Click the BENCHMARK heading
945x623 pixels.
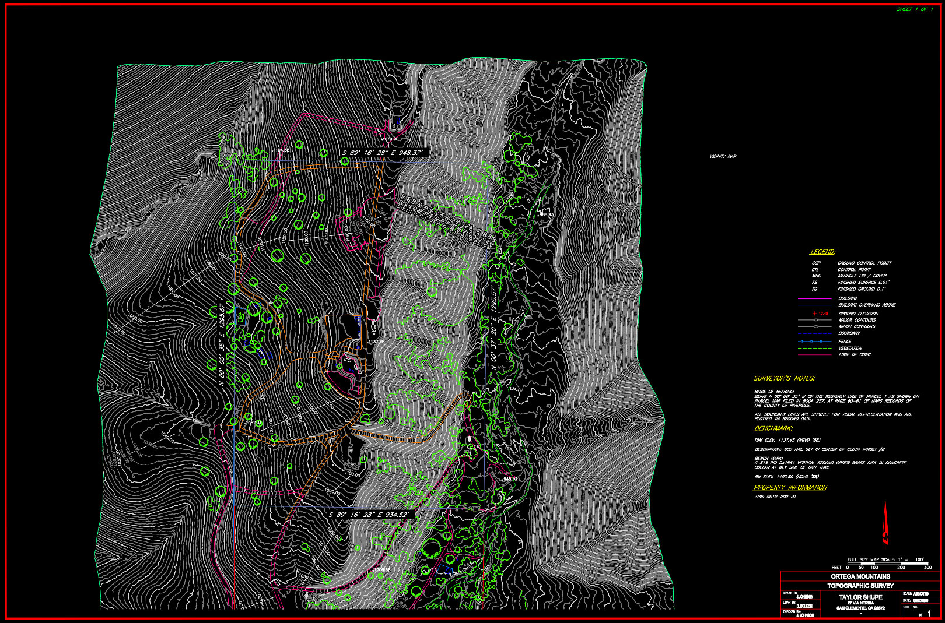coord(773,428)
